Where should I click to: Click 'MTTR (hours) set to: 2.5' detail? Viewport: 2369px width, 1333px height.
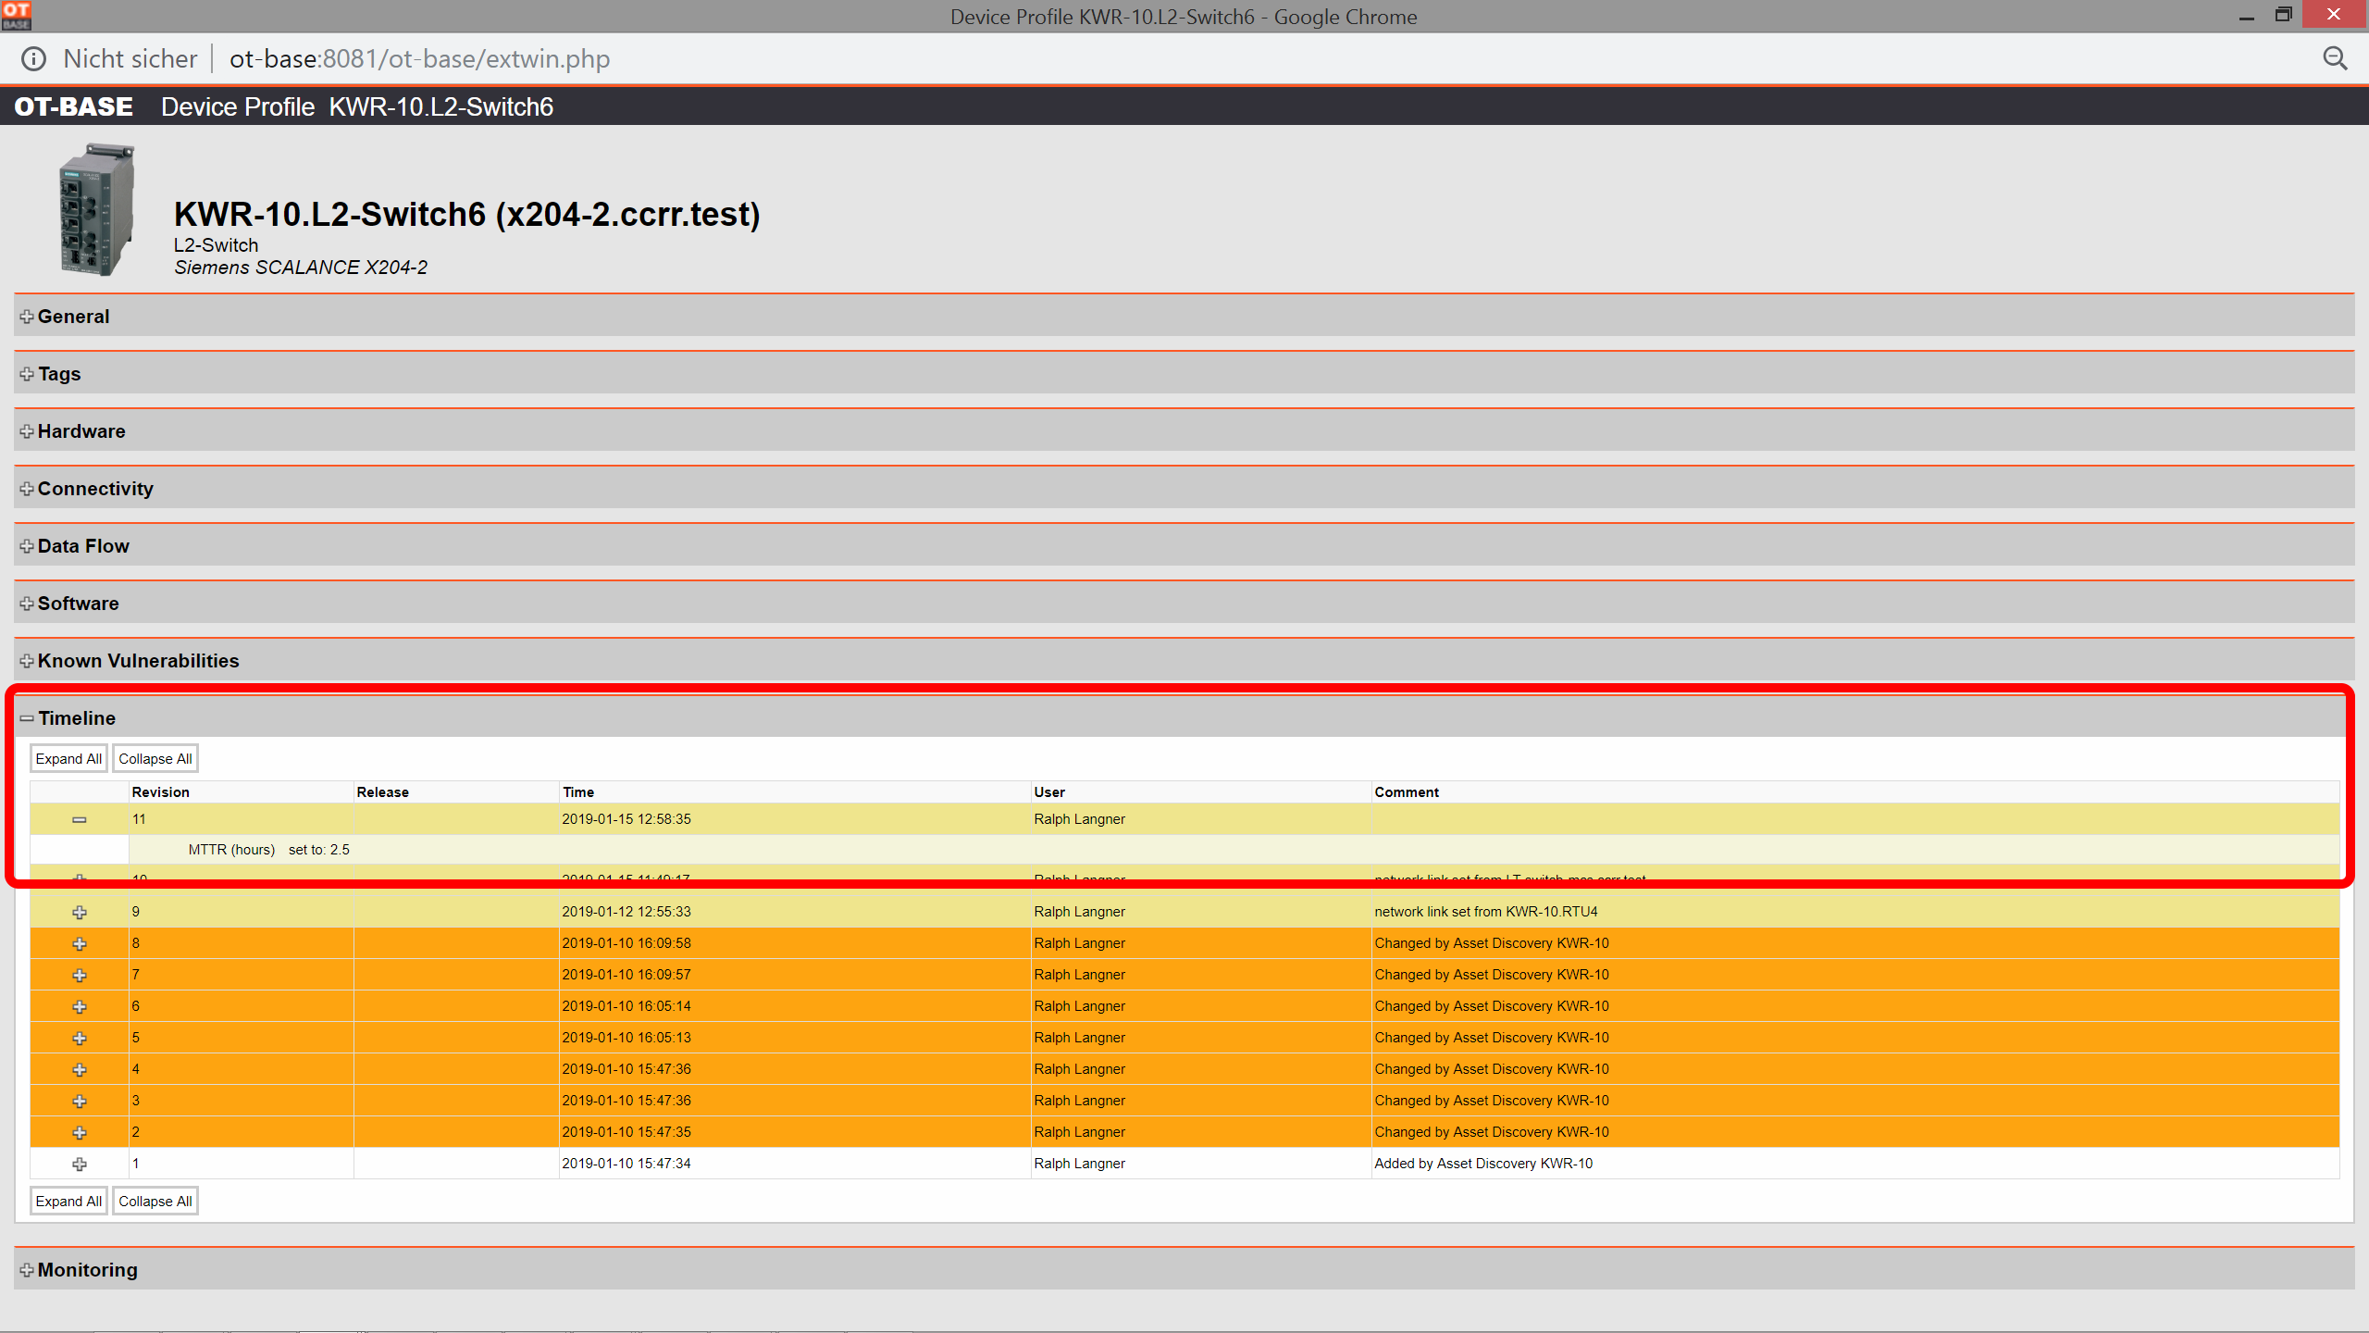[268, 850]
